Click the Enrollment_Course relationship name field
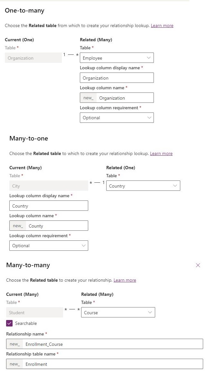 click(x=113, y=344)
